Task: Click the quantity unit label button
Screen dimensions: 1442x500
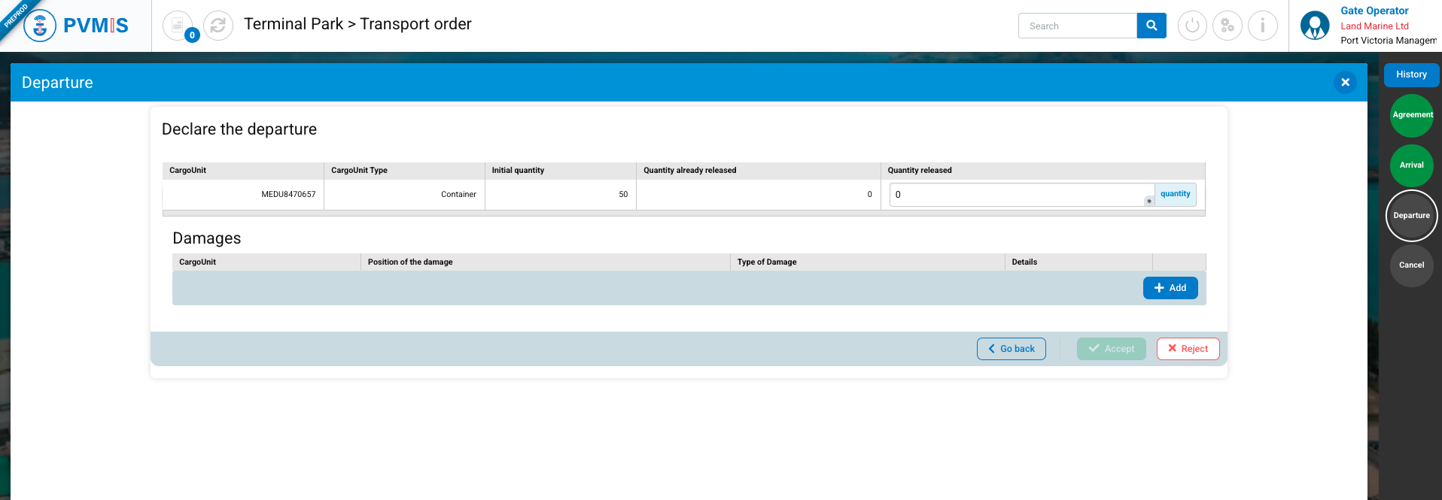Action: [x=1175, y=194]
